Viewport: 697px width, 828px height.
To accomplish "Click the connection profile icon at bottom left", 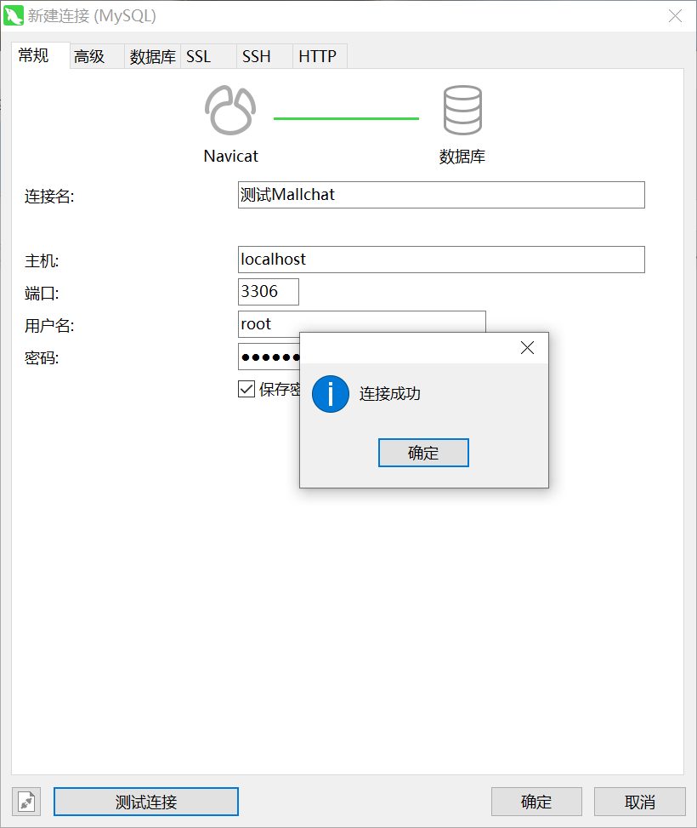I will pos(25,801).
